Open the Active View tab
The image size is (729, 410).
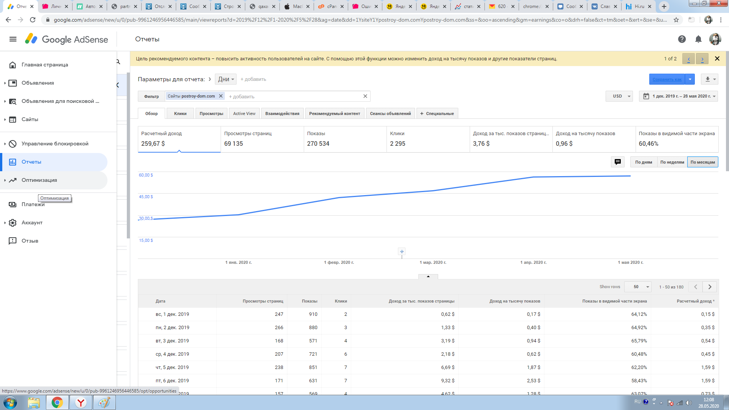[244, 114]
